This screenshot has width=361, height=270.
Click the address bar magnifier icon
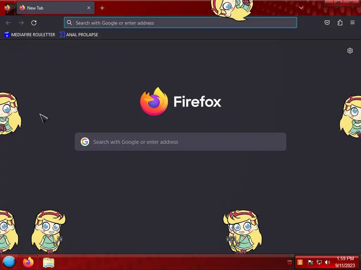pos(69,23)
